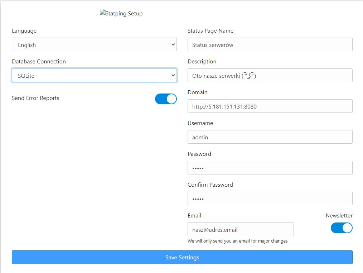Focus the Password input field
The width and height of the screenshot is (363, 273).
click(x=270, y=168)
